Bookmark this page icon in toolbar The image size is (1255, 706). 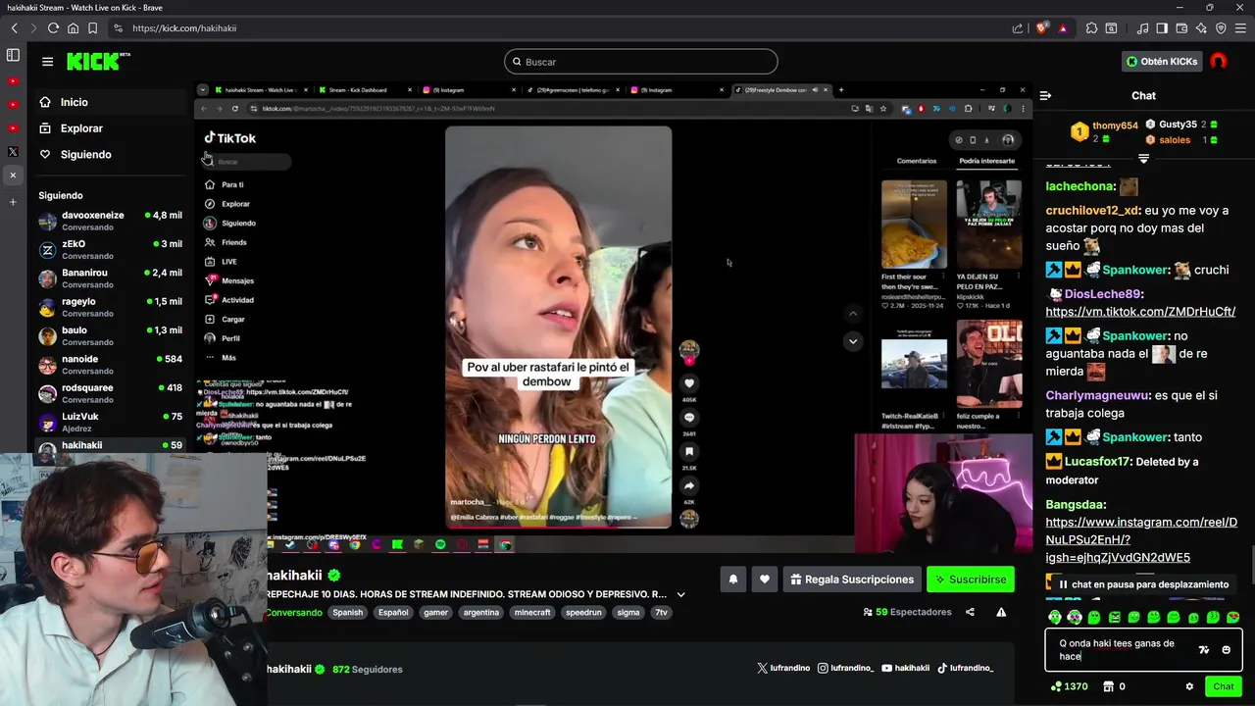tap(92, 28)
